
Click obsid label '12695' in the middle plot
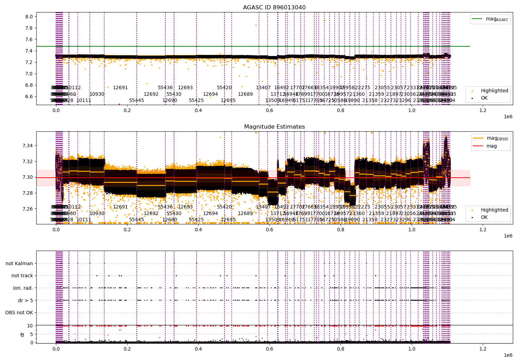click(228, 220)
